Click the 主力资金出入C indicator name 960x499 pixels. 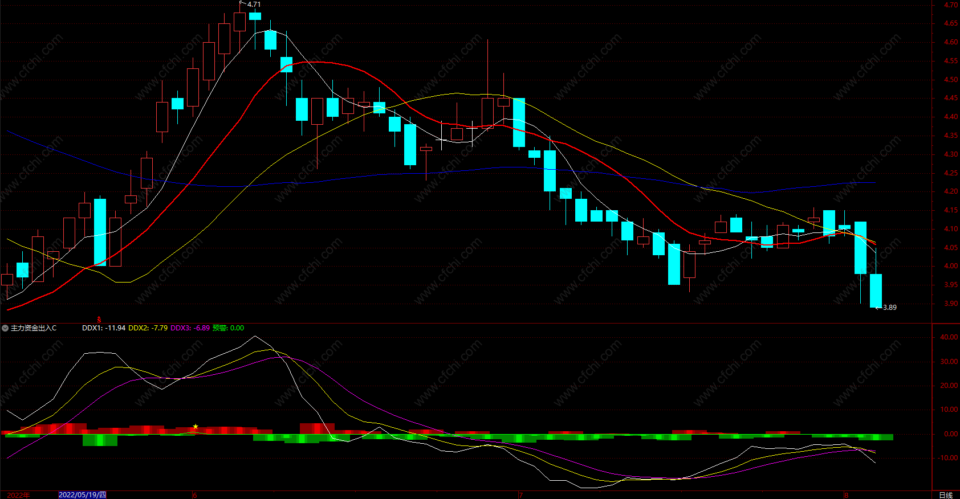[x=34, y=328]
